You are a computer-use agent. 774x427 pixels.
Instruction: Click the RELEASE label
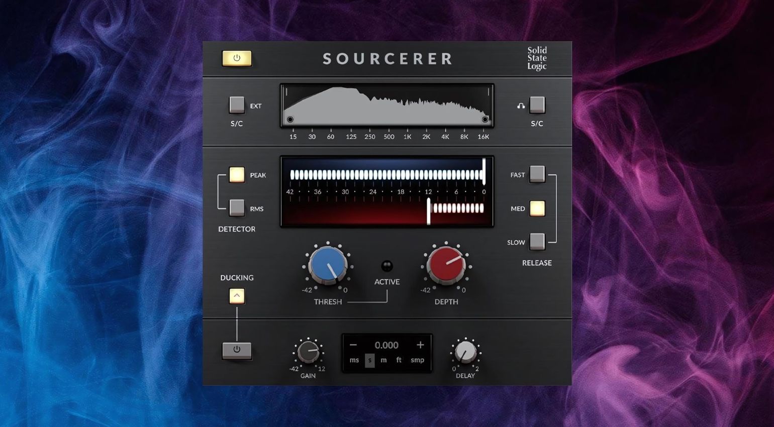click(x=537, y=263)
